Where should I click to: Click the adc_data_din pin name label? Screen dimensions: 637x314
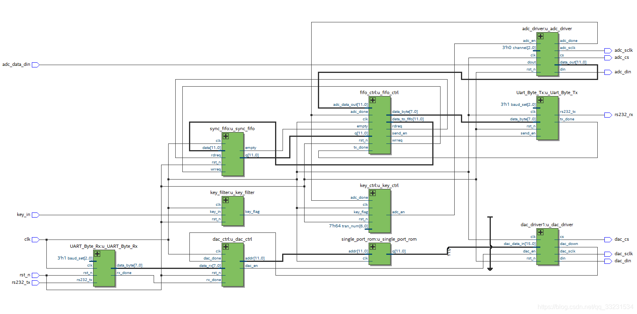pyautogui.click(x=16, y=64)
